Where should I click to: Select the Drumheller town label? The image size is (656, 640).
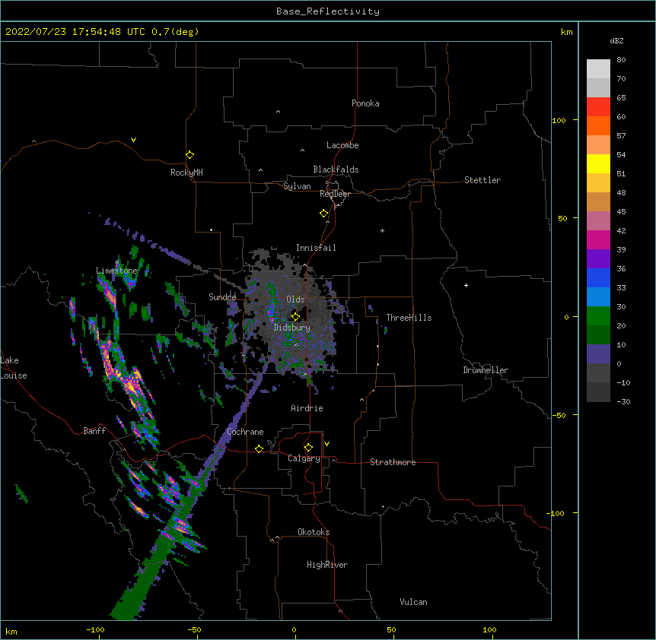(486, 370)
